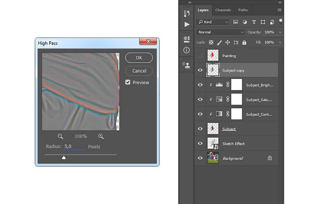The height and width of the screenshot is (204, 319).
Task: Switch to the Layers tab
Action: pos(203,10)
